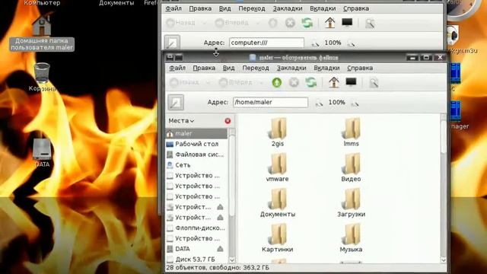The width and height of the screenshot is (487, 274).
Task: Open Закладки menu in maler window
Action: (291, 68)
